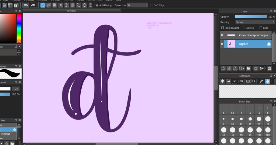The image size is (276, 145).
Task: Select brush size 50
Action: 241,132
